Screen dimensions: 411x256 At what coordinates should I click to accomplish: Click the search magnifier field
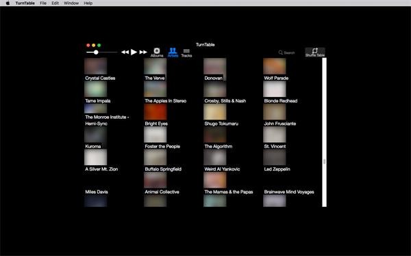point(286,53)
